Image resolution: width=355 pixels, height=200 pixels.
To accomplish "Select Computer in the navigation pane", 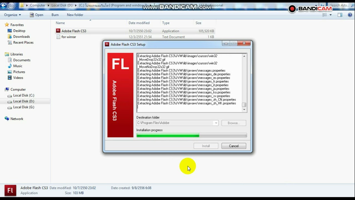I will coord(18,89).
